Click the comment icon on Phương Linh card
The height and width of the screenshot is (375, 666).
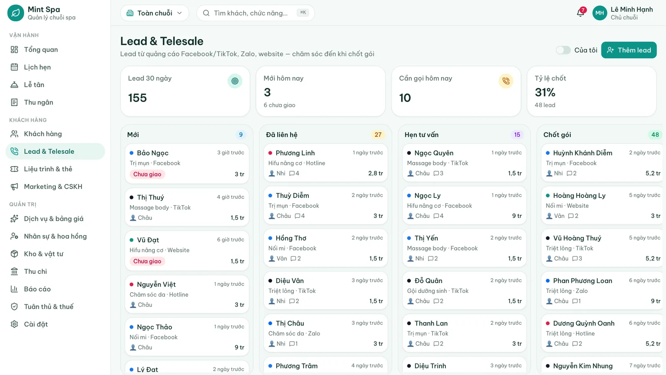pyautogui.click(x=292, y=173)
